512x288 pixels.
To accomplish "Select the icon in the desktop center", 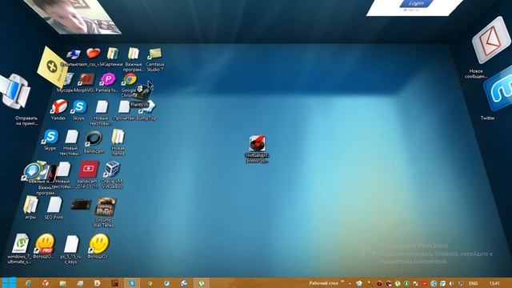I will 258,144.
